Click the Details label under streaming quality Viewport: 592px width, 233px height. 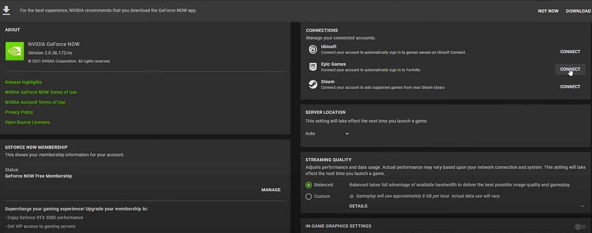coord(358,206)
